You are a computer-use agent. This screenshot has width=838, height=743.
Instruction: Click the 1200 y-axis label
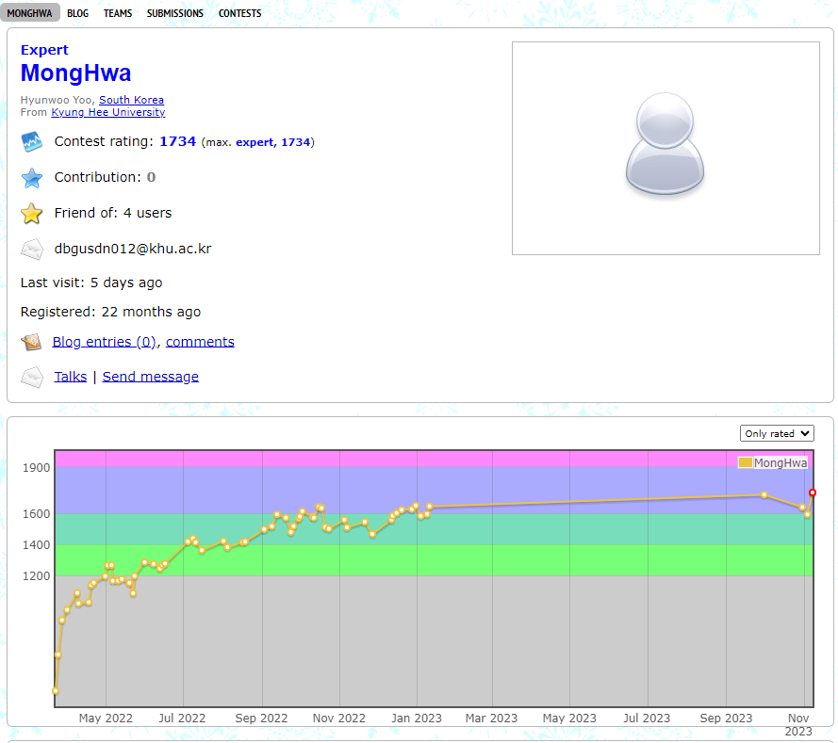click(37, 576)
